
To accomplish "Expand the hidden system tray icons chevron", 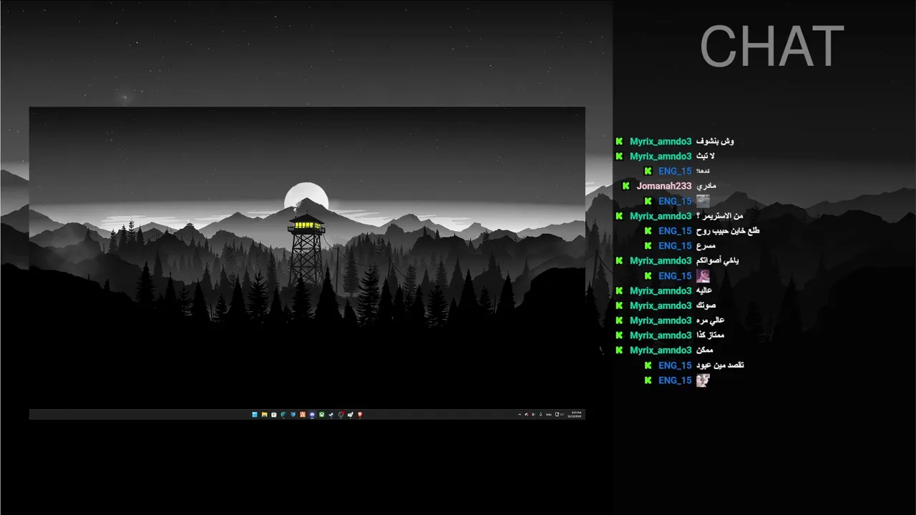I will pos(520,414).
